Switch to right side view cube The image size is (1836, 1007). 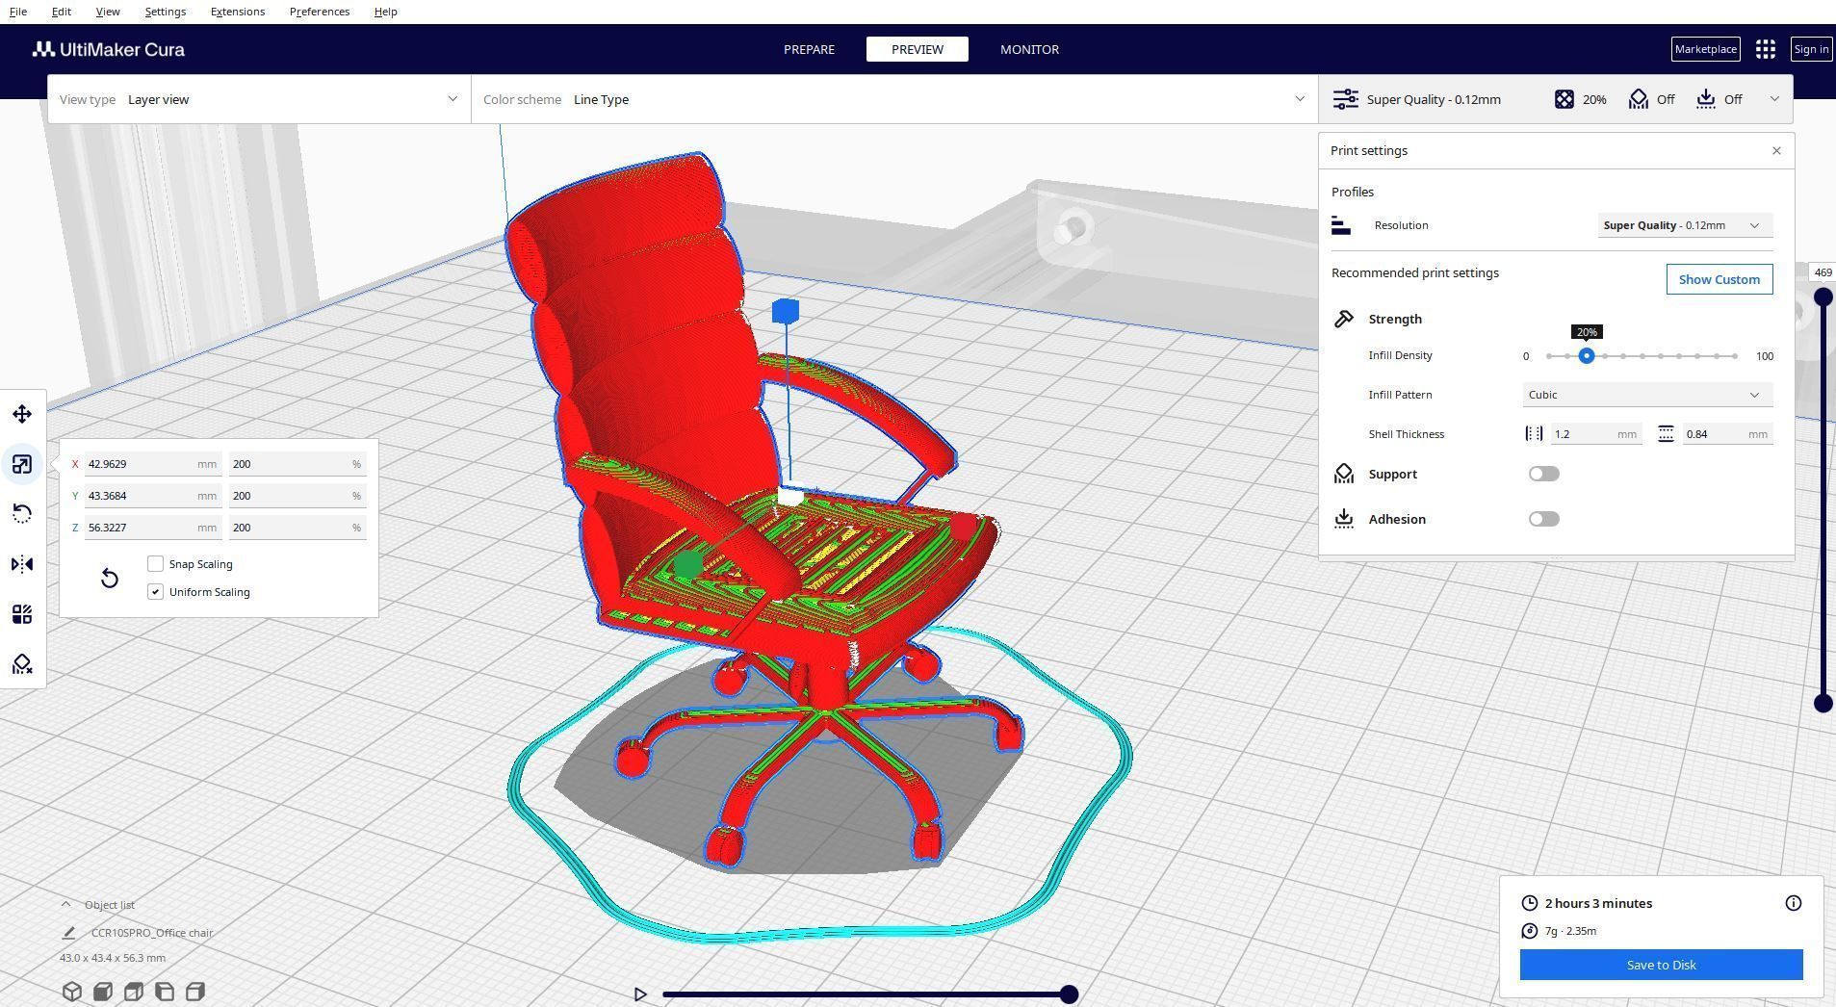[x=195, y=992]
